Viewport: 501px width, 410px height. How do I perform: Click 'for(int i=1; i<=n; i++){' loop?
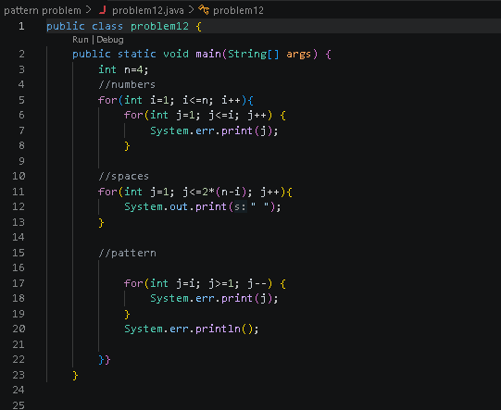click(176, 100)
